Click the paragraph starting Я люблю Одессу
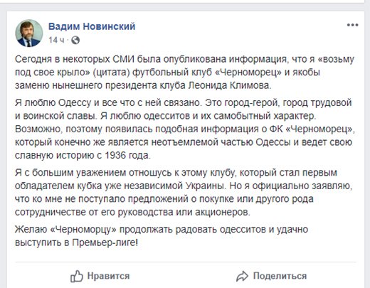The height and width of the screenshot is (288, 370). point(185,129)
